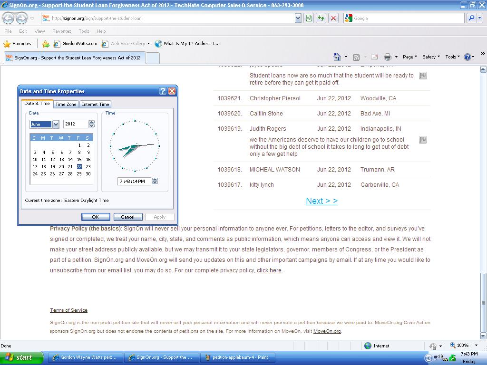Open the Favorites menu in menu bar
The width and height of the screenshot is (487, 365).
coord(61,31)
